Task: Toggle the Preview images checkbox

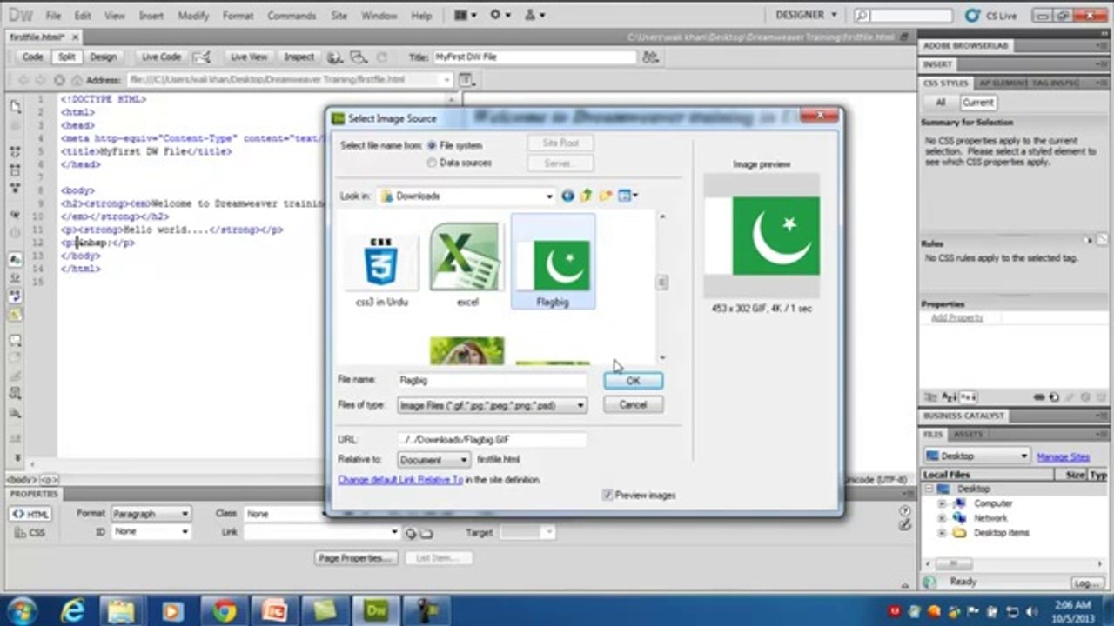Action: coord(607,495)
